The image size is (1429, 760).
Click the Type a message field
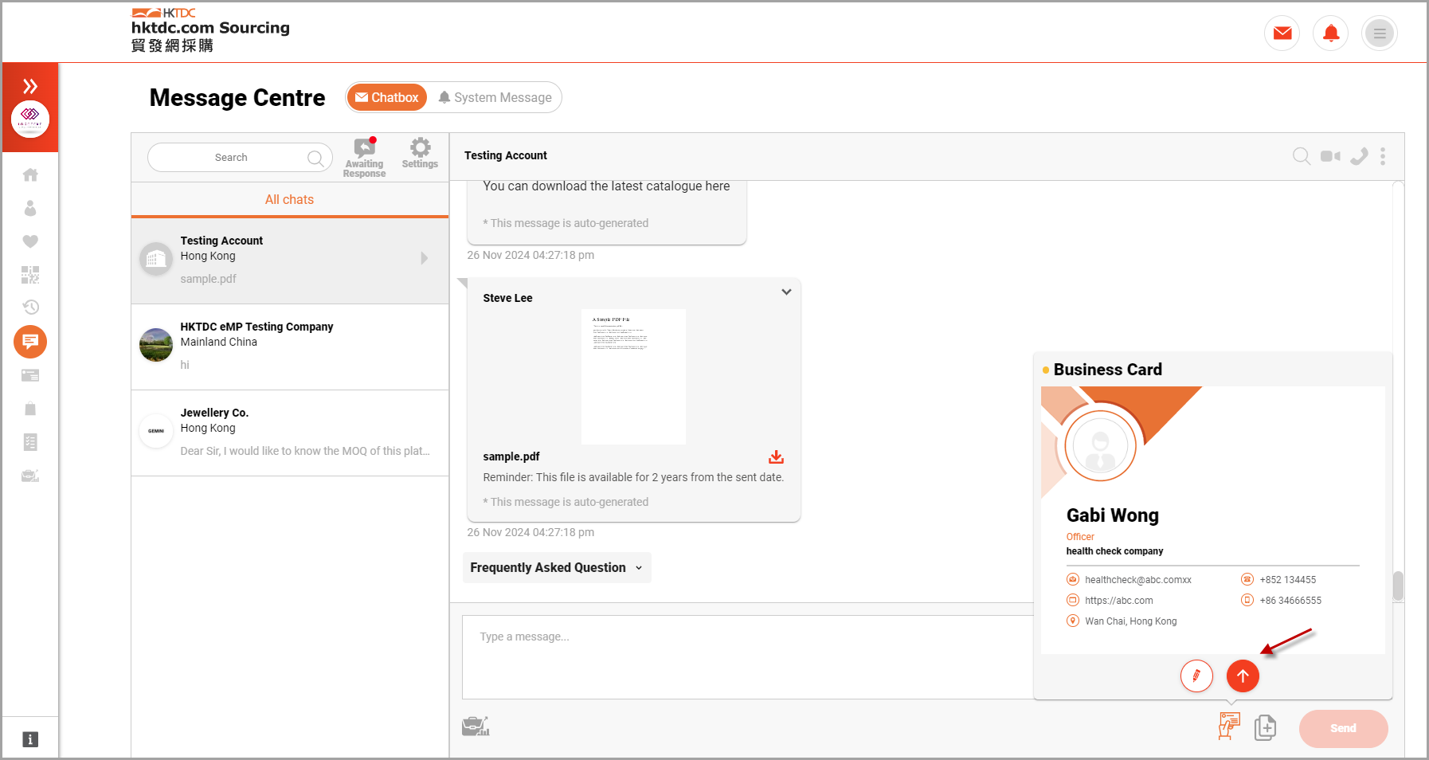pos(747,656)
